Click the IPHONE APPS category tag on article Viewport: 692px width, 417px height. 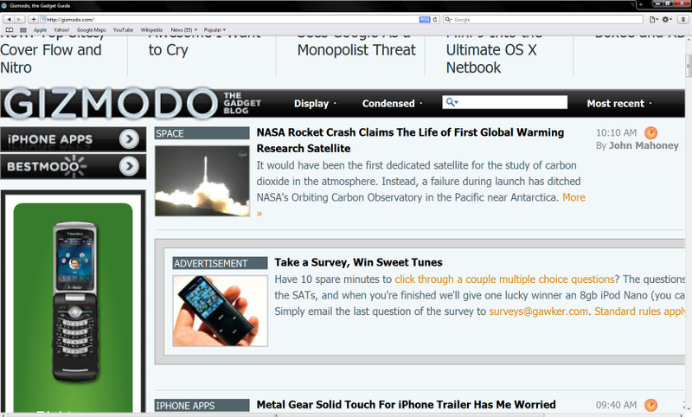tap(202, 406)
